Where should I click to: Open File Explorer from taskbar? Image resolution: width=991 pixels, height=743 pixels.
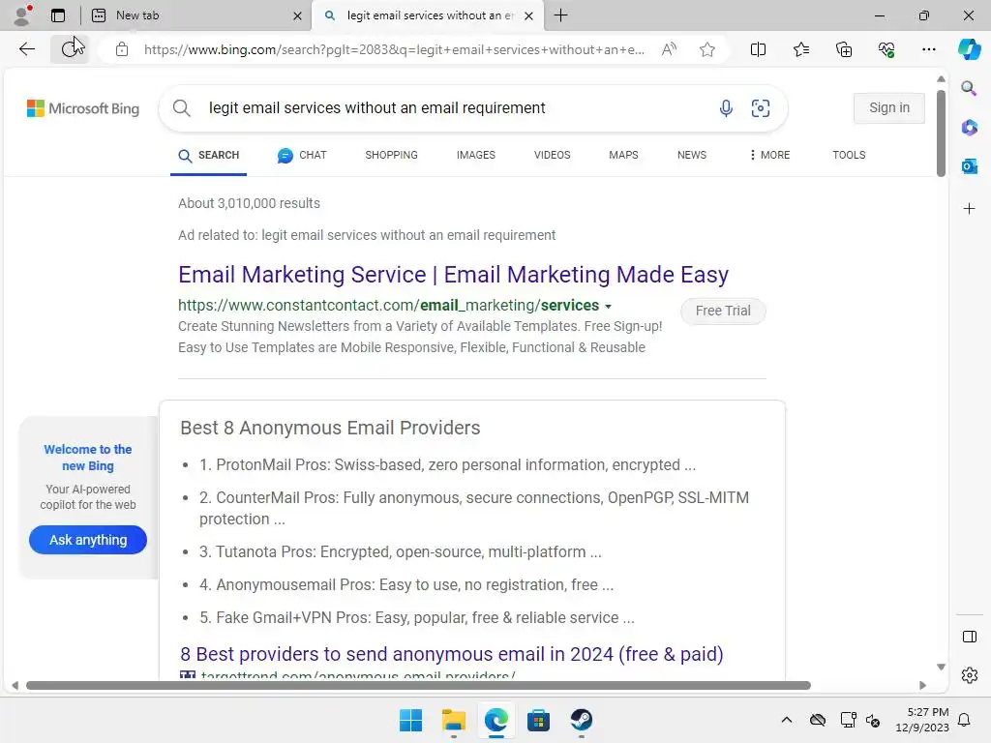pos(453,720)
